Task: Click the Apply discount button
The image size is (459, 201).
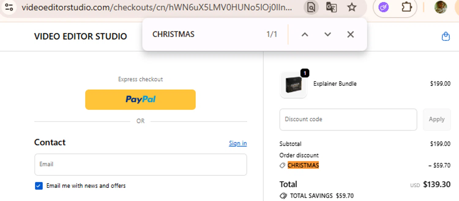Action: [x=437, y=119]
